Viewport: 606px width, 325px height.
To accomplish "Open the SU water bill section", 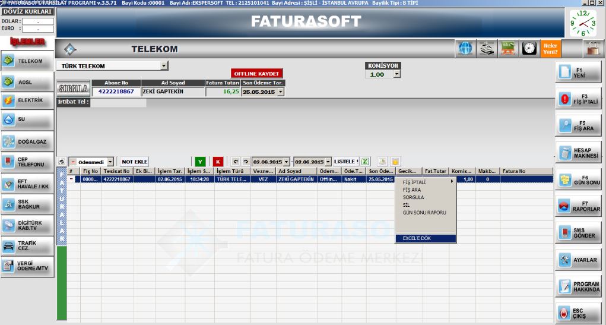I will tap(27, 119).
